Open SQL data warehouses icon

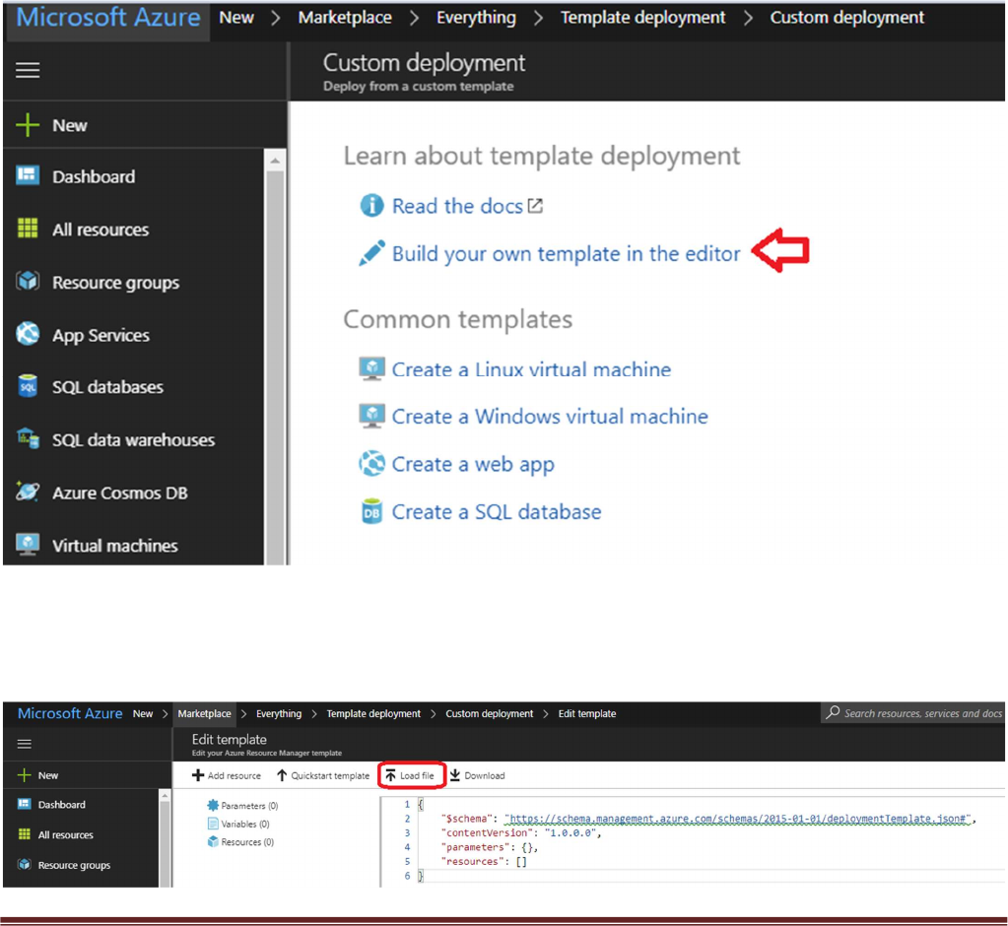coord(28,439)
